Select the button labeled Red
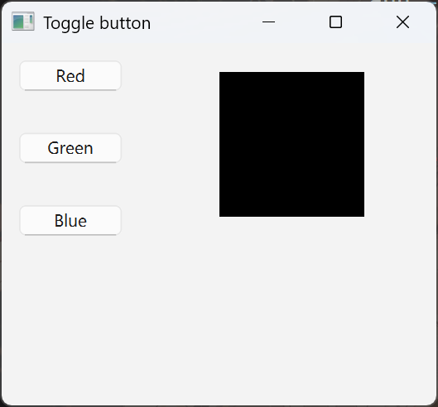 (70, 75)
